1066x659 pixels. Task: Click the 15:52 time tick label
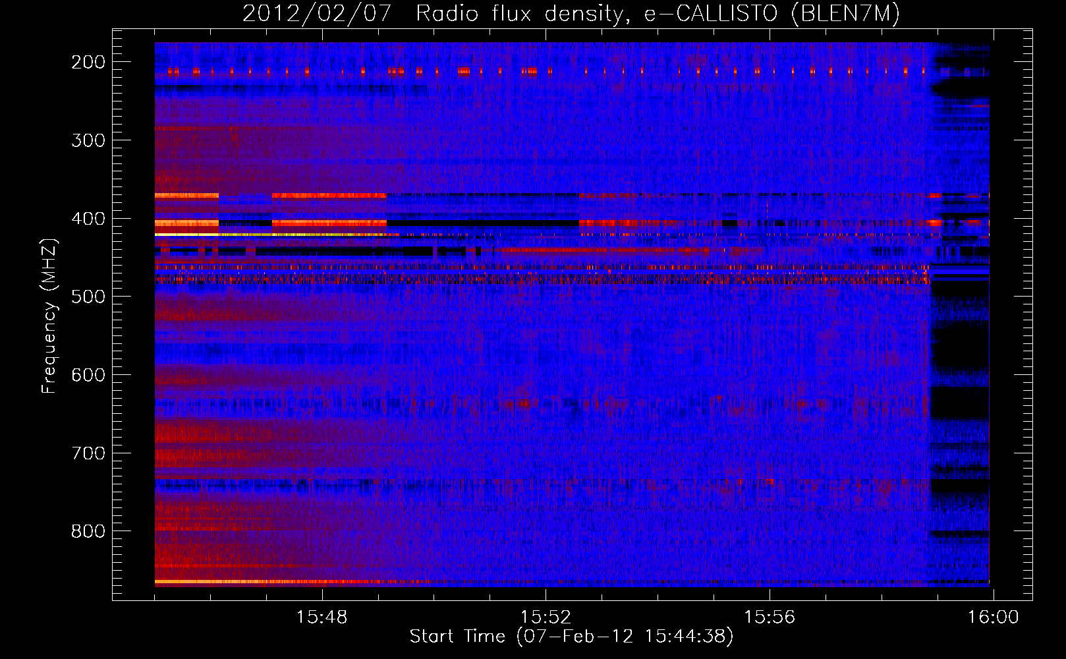[x=546, y=617]
